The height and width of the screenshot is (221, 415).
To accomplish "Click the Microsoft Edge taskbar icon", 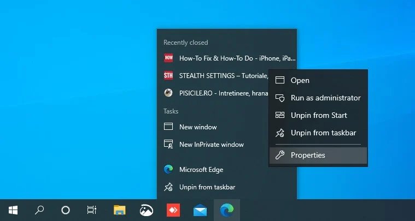I will [x=226, y=210].
